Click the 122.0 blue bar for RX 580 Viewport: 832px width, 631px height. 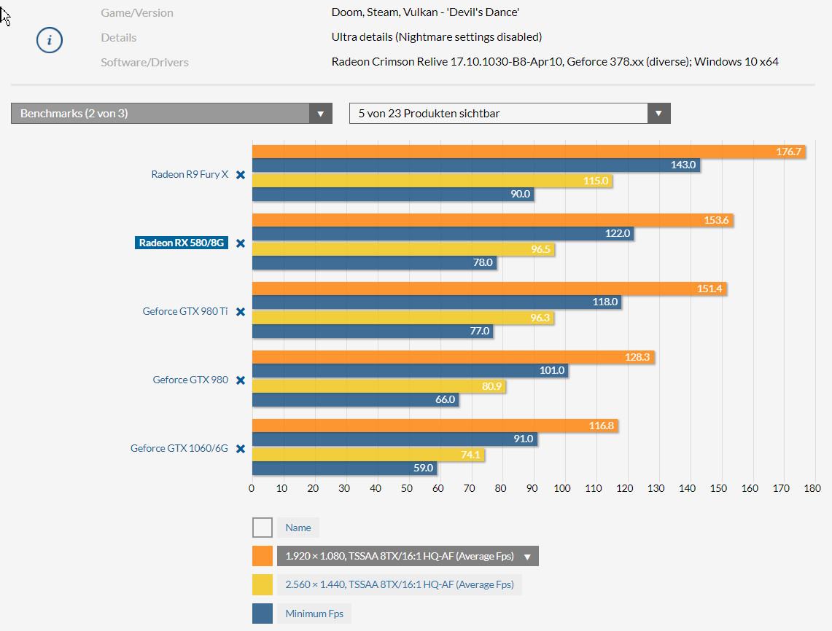pos(443,233)
